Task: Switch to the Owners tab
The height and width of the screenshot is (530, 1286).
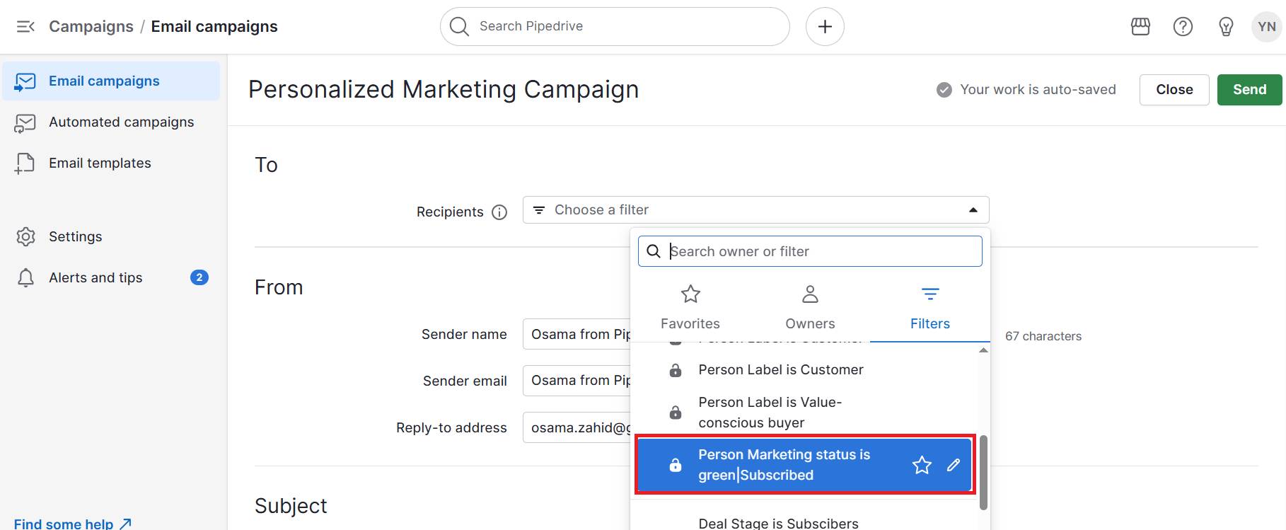Action: pos(809,306)
